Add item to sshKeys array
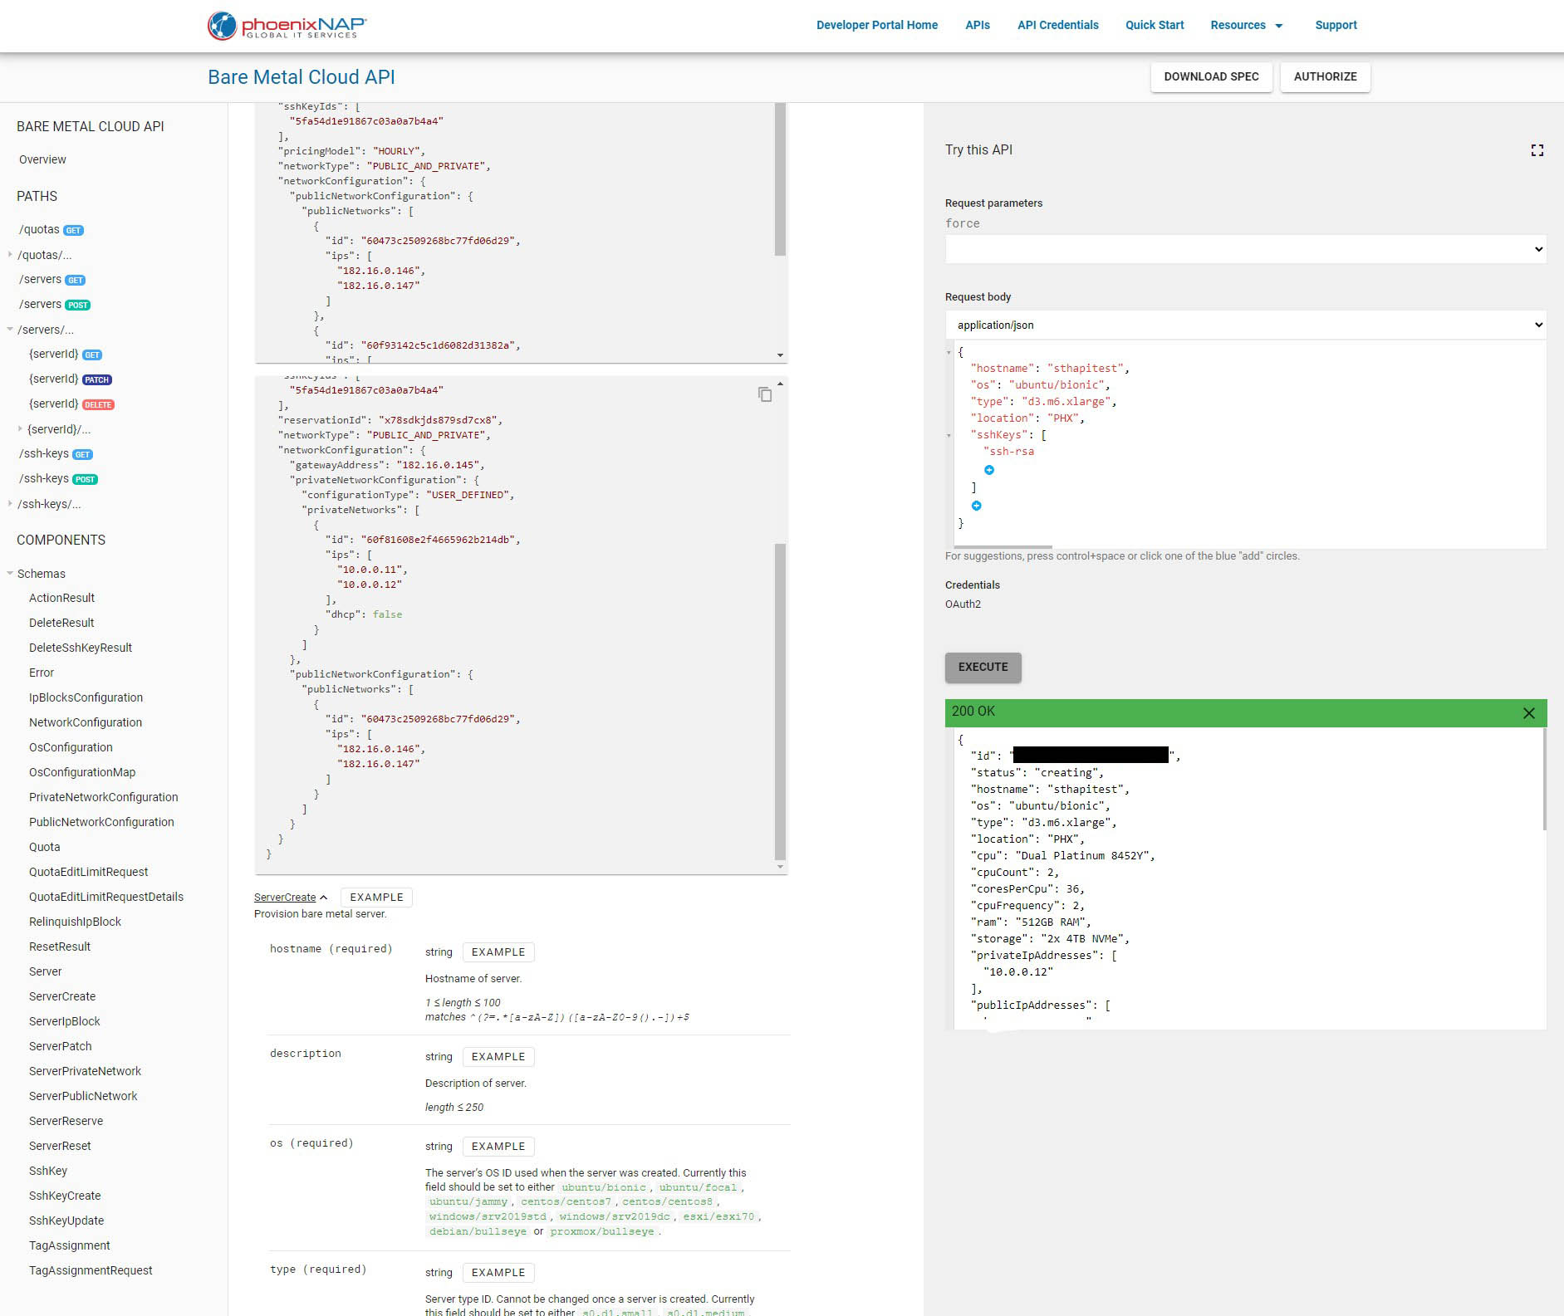 click(989, 470)
